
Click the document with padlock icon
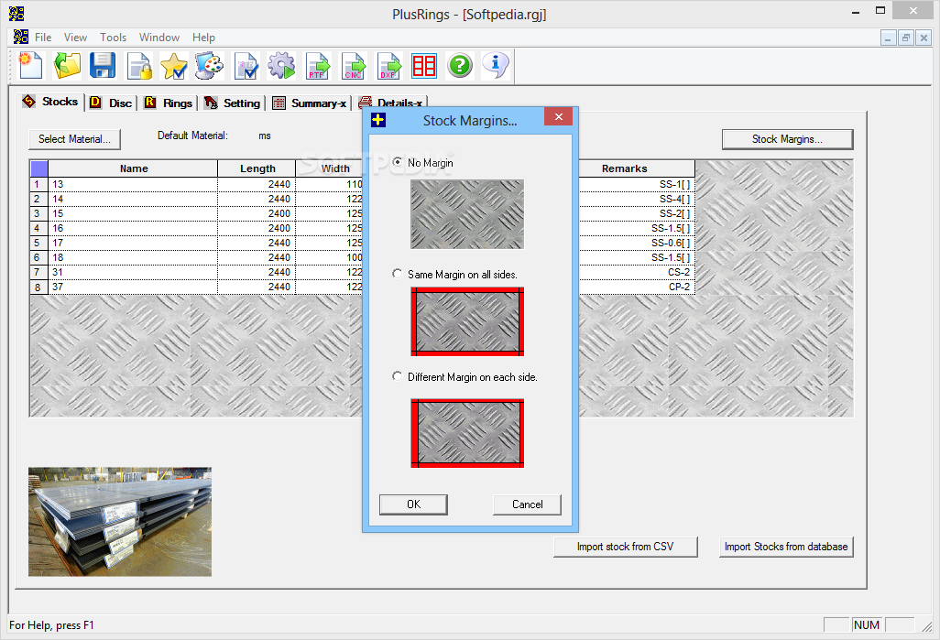139,65
